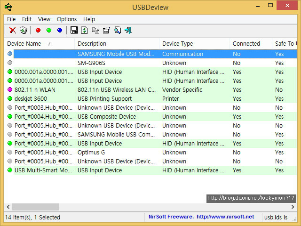Click the 'NirSoft Freeware.' status bar text
This screenshot has height=226, width=301.
[x=171, y=217]
